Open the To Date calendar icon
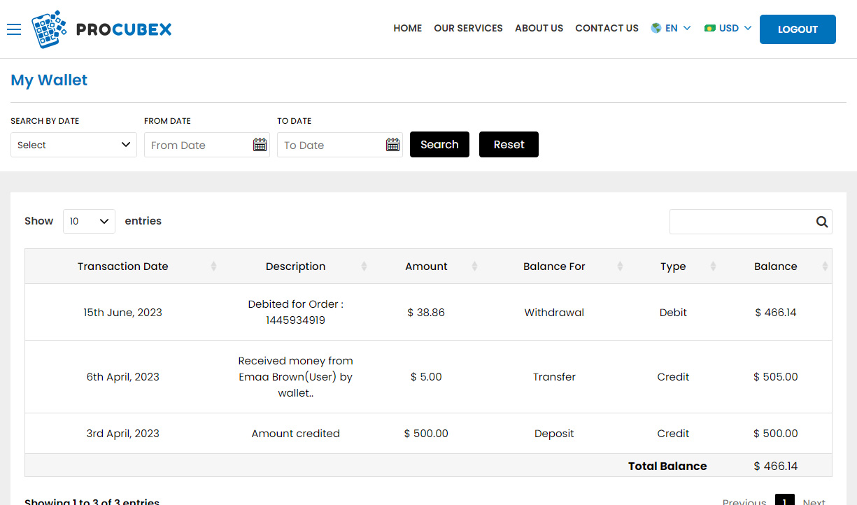Viewport: 857px width, 505px height. [392, 145]
